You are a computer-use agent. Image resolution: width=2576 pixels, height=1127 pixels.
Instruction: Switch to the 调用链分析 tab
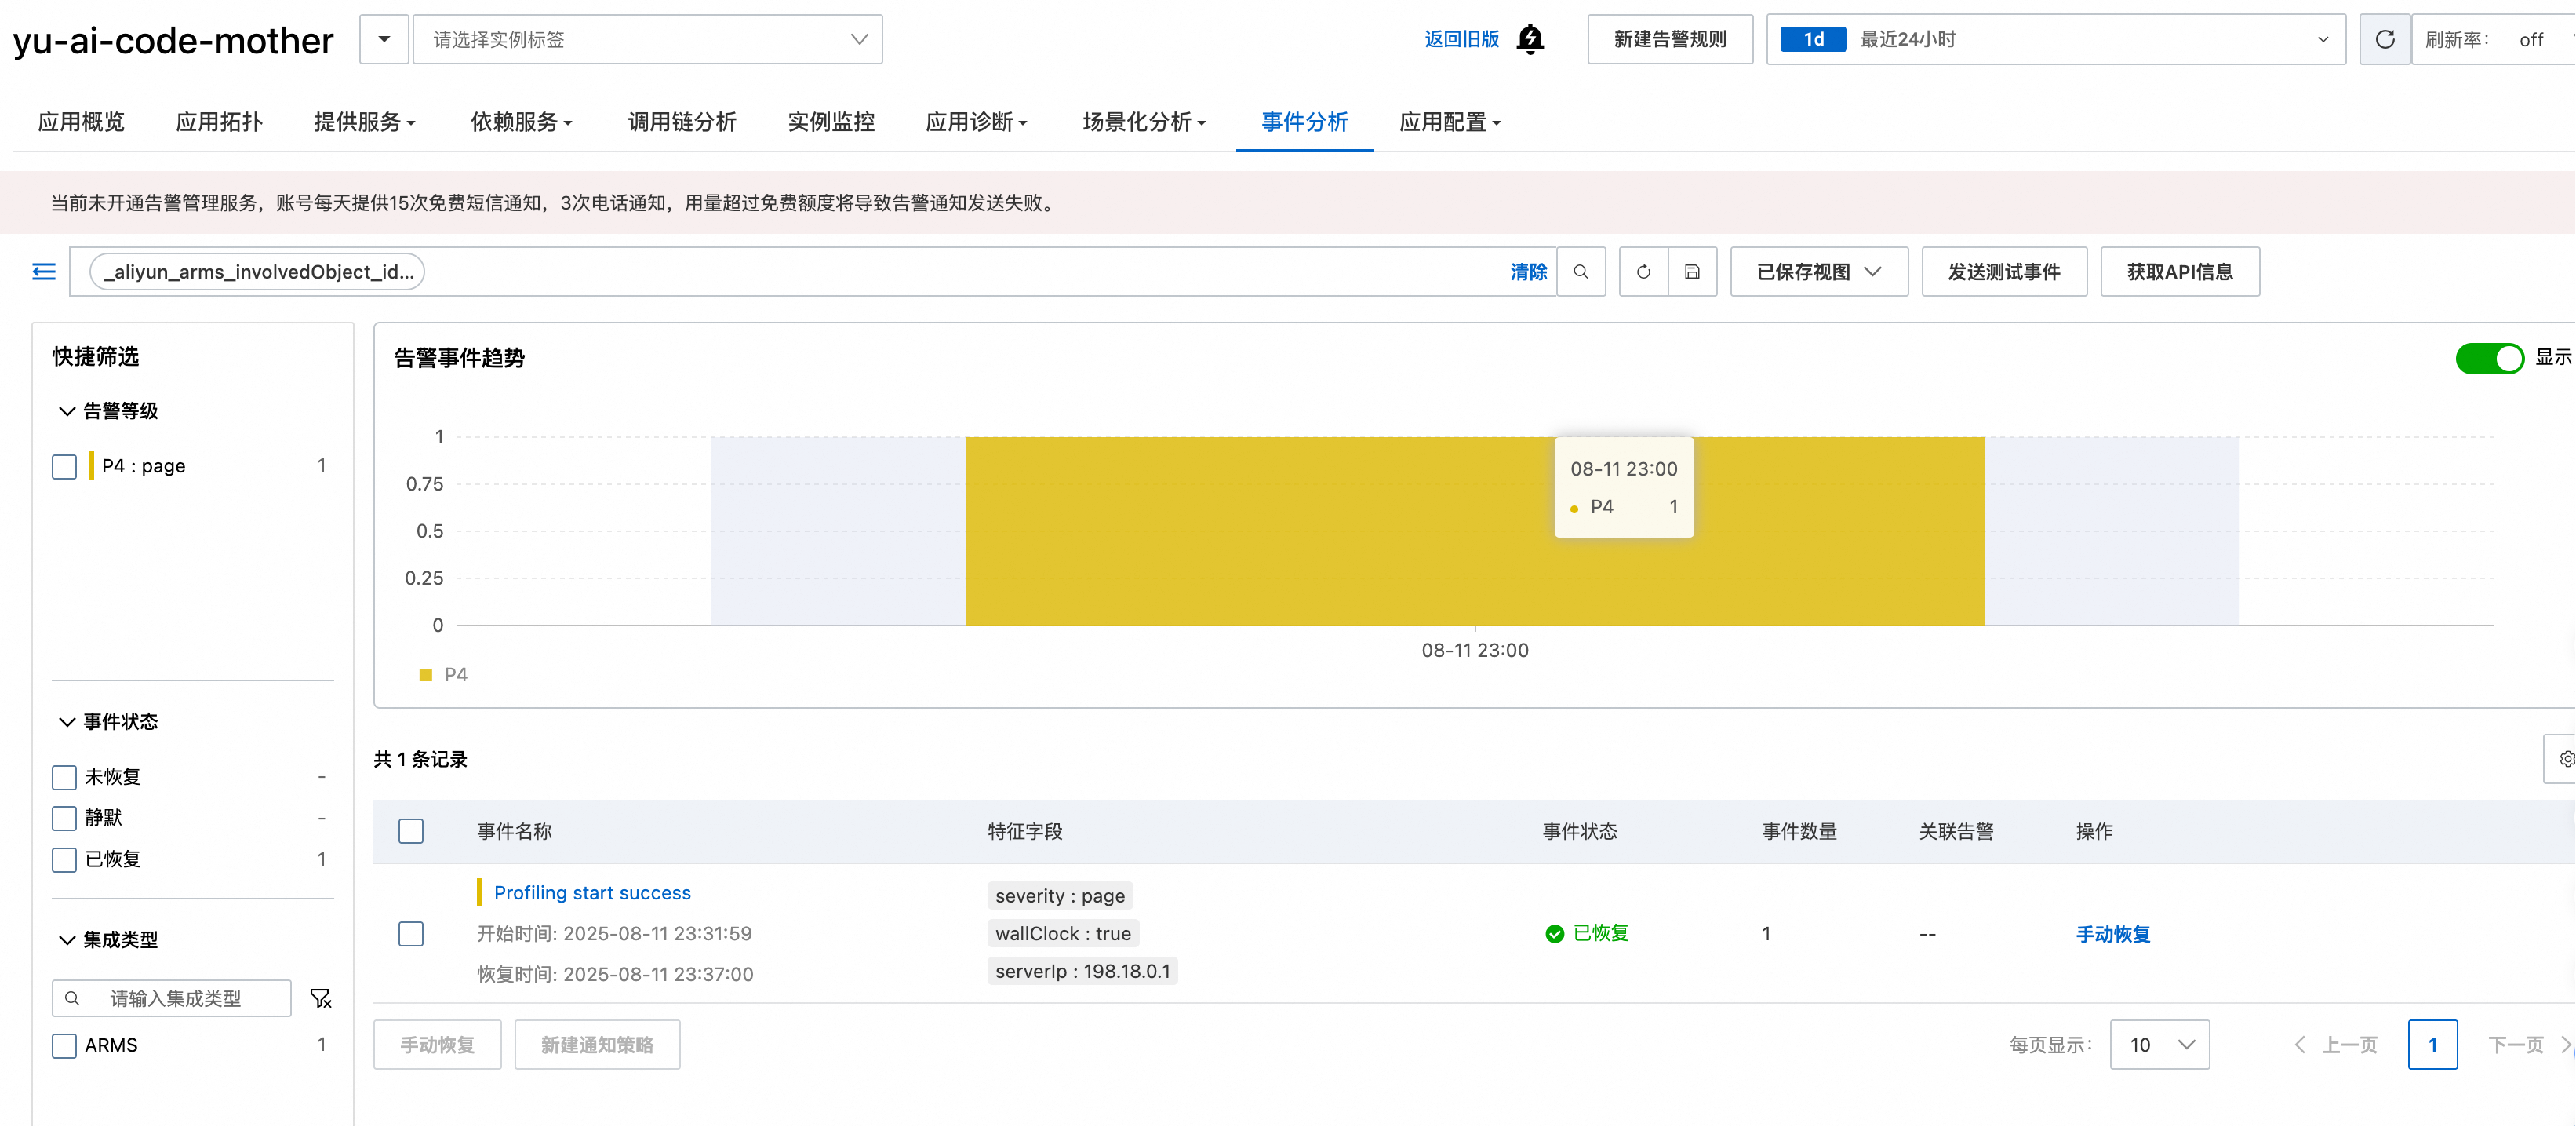(x=681, y=122)
